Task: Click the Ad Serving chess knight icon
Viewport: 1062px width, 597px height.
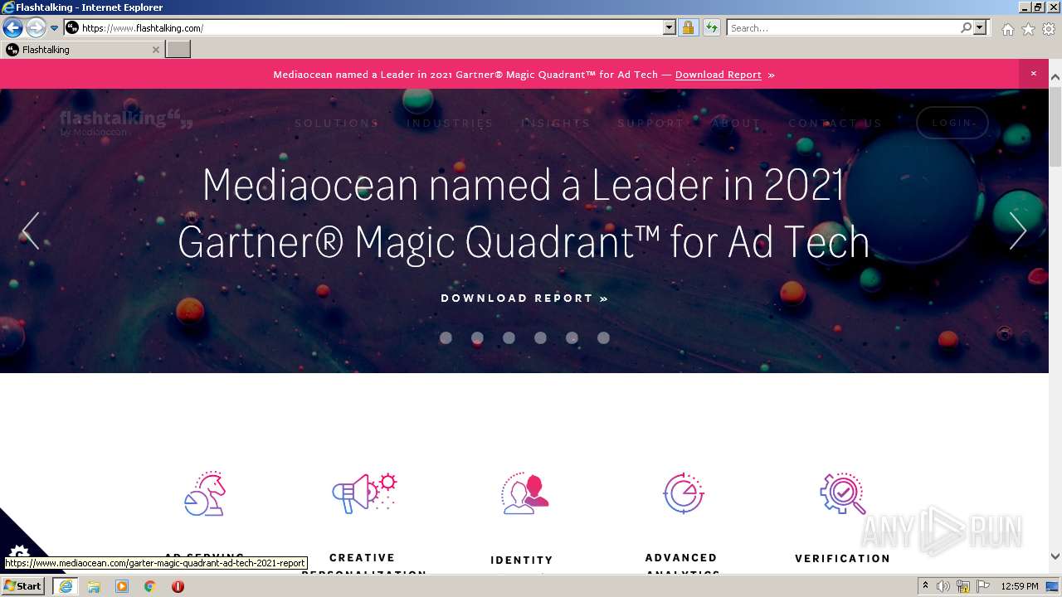Action: tap(205, 493)
